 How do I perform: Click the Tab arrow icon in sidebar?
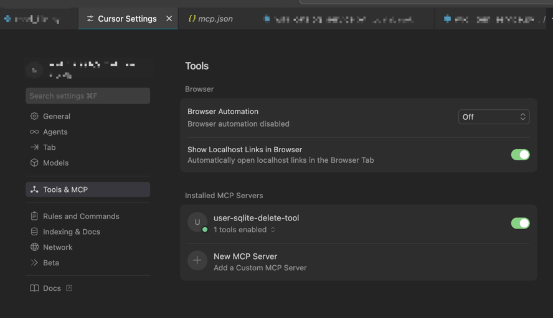coord(34,147)
